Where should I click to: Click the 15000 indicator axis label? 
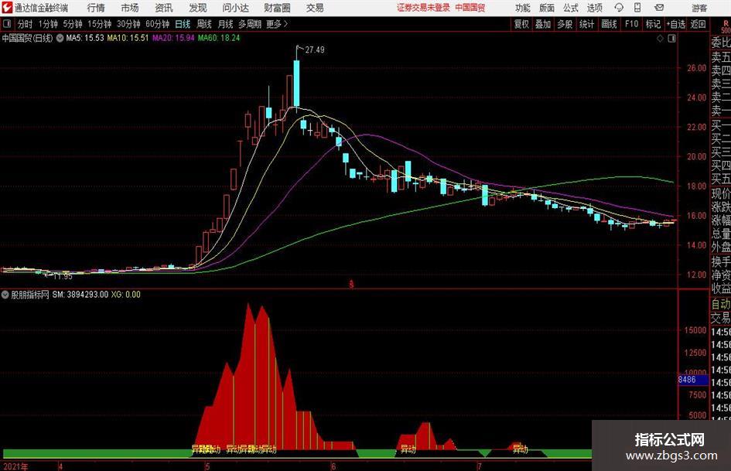(x=695, y=330)
